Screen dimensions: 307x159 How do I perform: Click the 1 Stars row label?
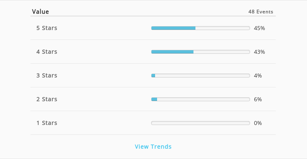click(x=47, y=123)
